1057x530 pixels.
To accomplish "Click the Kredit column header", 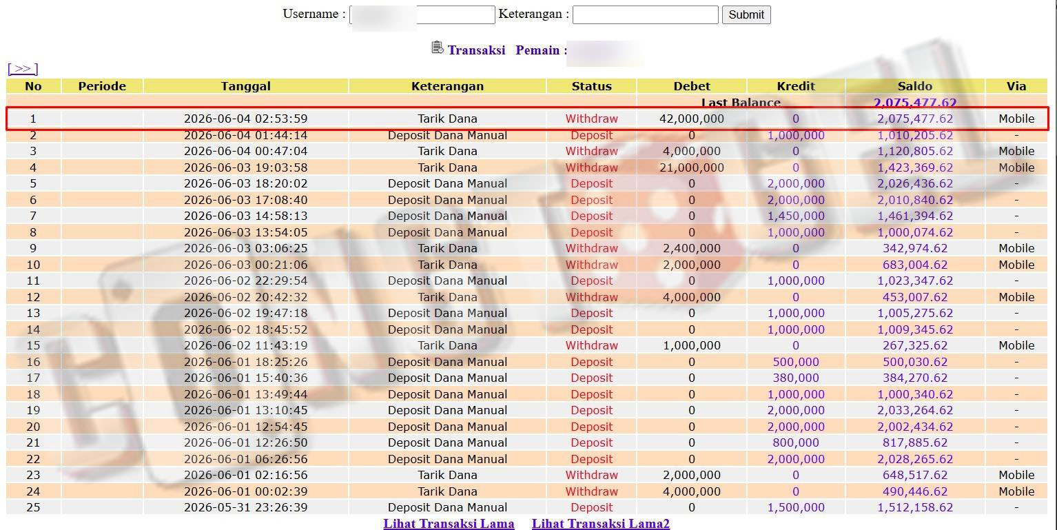I will coord(796,86).
